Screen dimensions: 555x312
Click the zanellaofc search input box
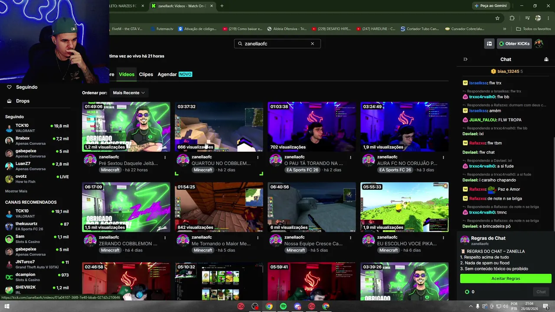[x=277, y=44]
